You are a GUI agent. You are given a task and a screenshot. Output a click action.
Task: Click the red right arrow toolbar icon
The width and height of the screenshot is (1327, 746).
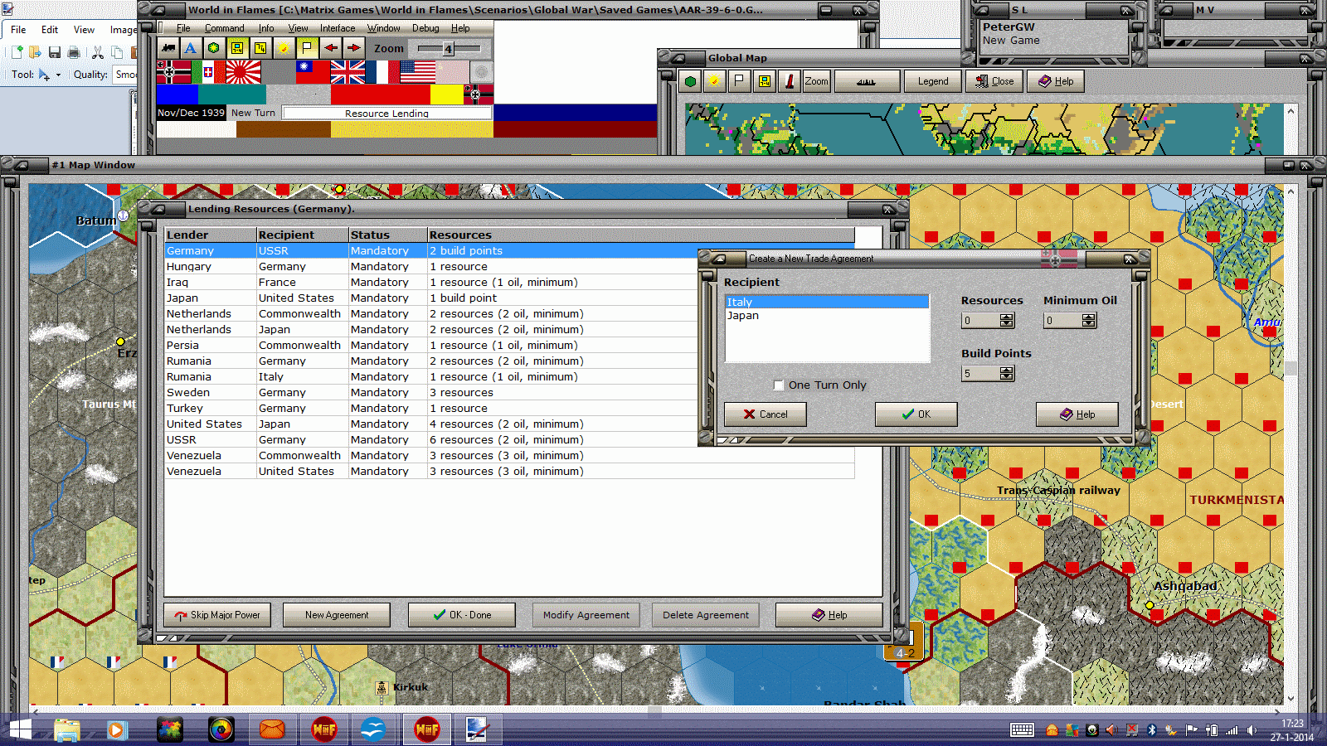pyautogui.click(x=353, y=48)
